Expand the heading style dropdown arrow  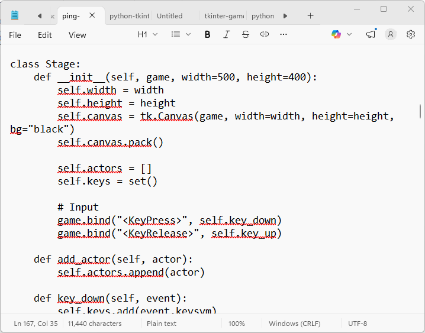point(155,34)
